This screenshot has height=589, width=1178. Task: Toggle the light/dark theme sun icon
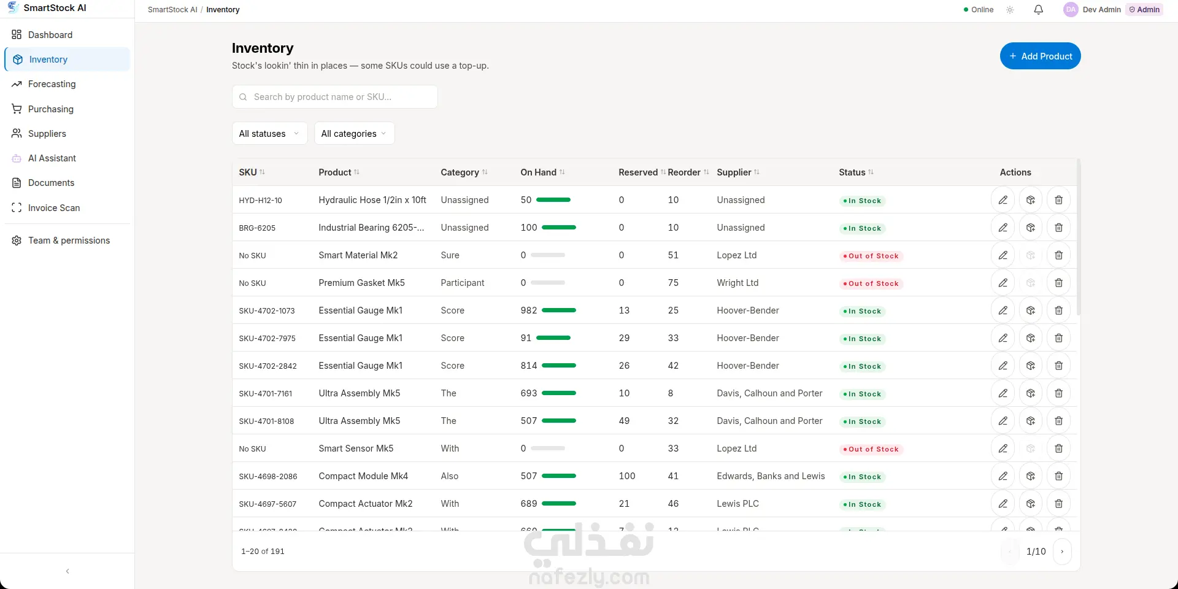(x=1010, y=10)
